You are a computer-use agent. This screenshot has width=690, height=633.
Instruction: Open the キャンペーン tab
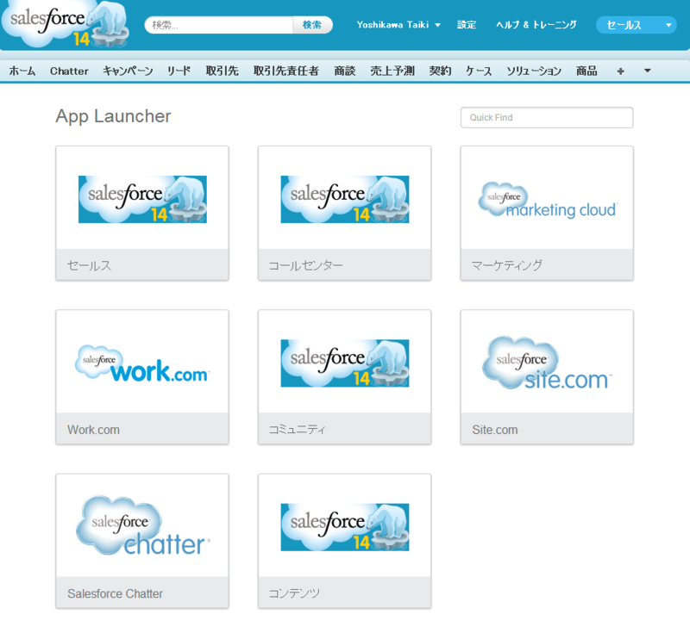[128, 71]
